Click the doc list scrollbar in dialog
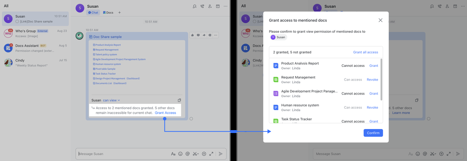Viewport: 467px width, 161px height. (x=382, y=80)
